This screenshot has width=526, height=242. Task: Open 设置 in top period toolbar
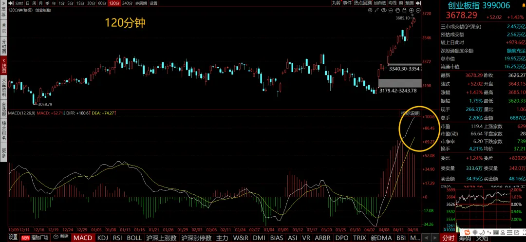tap(153, 3)
